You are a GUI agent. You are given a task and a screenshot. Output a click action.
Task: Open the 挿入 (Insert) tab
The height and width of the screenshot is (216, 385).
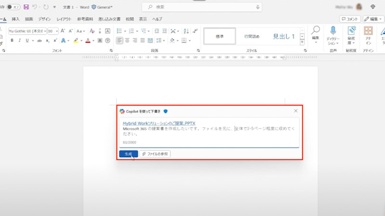tap(16, 19)
